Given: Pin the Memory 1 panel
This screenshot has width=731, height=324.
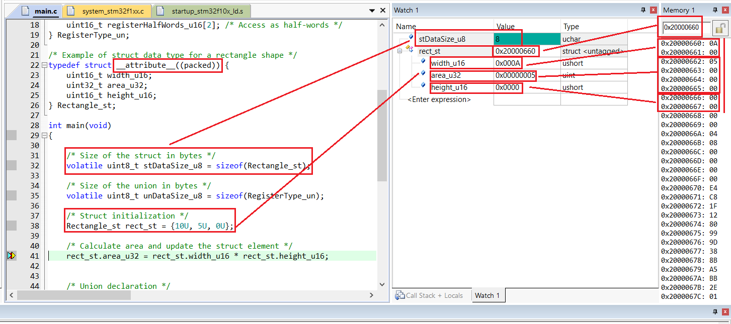Looking at the screenshot, I should point(714,10).
